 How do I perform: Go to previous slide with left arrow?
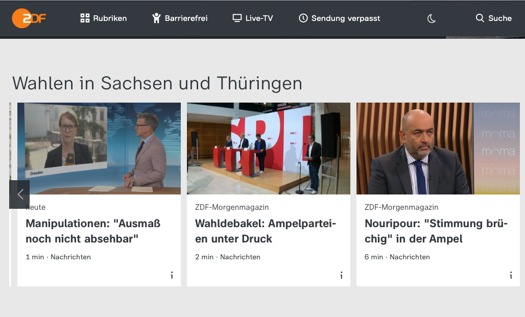(19, 194)
